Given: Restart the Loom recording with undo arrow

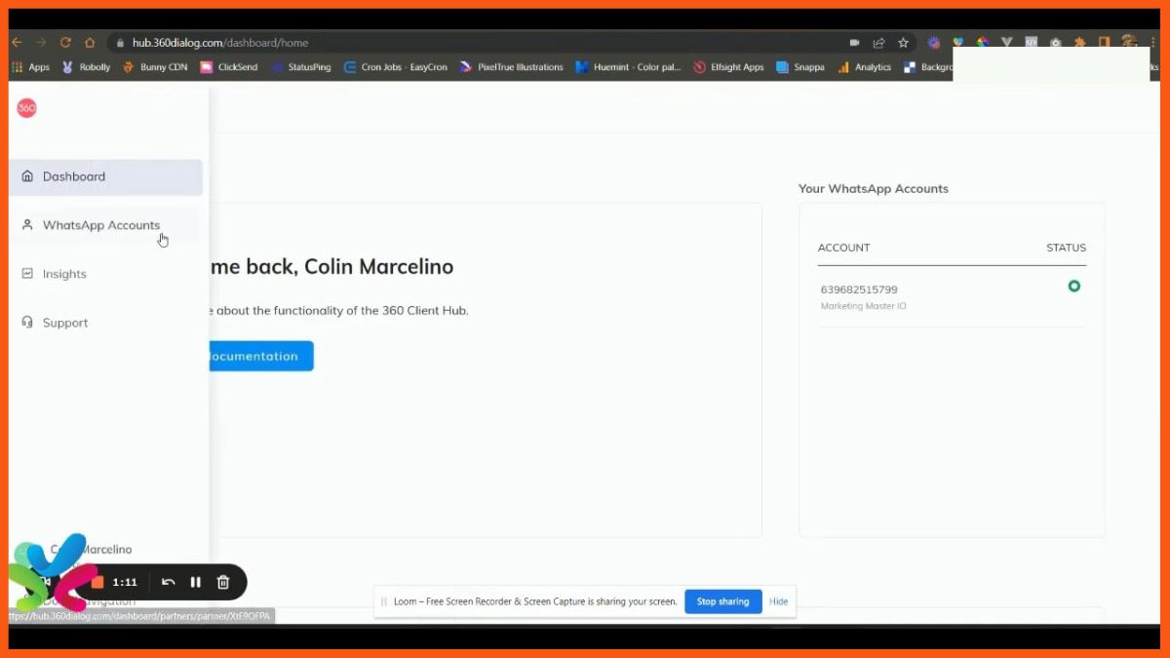Looking at the screenshot, I should 168,582.
